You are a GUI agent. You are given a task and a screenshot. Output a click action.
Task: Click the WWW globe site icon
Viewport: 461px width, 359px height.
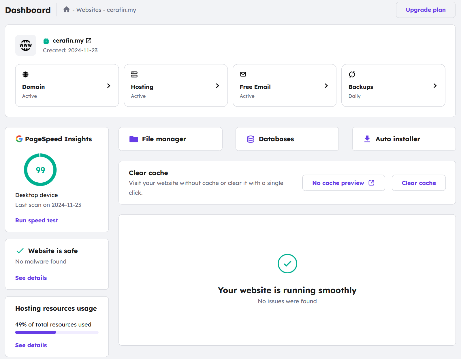tap(26, 45)
